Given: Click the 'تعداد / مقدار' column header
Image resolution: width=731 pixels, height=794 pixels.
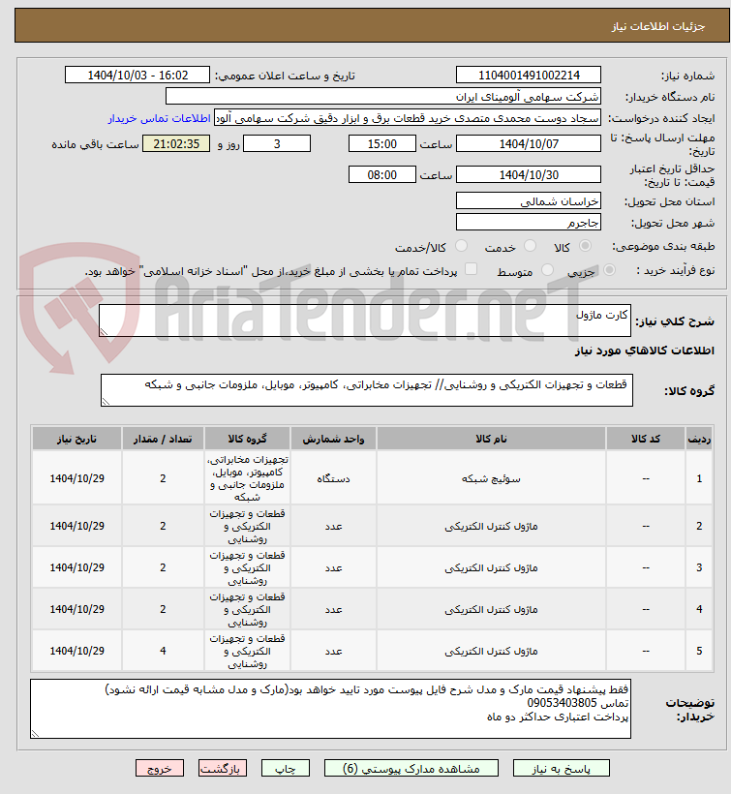Looking at the screenshot, I should (163, 439).
